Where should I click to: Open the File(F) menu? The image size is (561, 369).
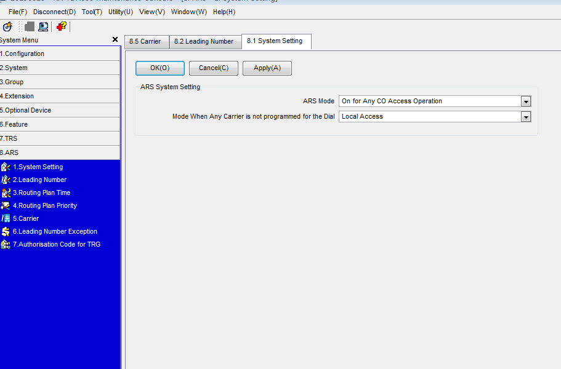click(x=18, y=12)
